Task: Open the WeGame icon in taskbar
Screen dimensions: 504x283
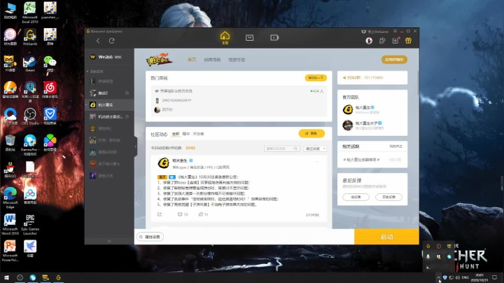Action: [58, 277]
